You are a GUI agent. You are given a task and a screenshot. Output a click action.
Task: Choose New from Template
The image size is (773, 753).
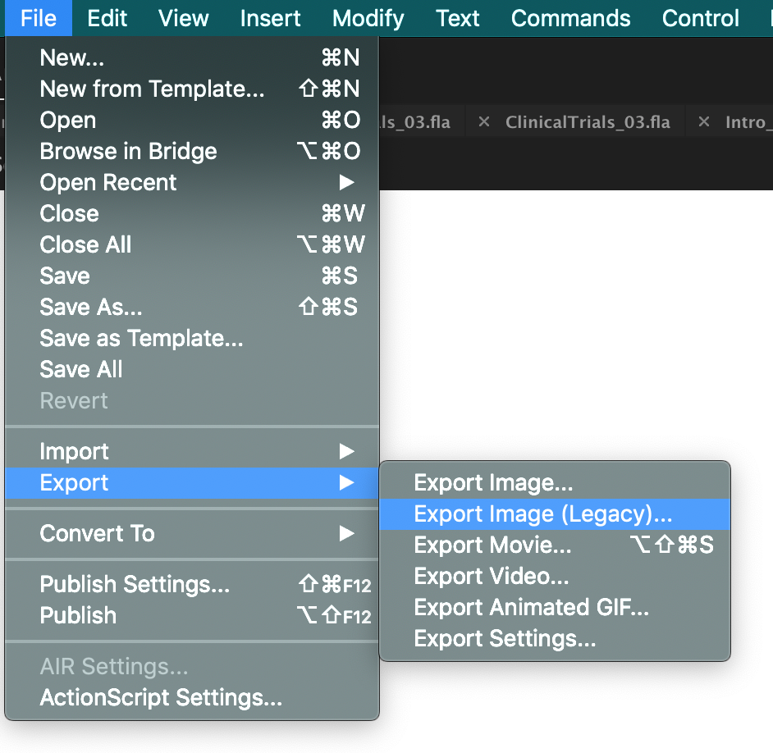coord(152,89)
